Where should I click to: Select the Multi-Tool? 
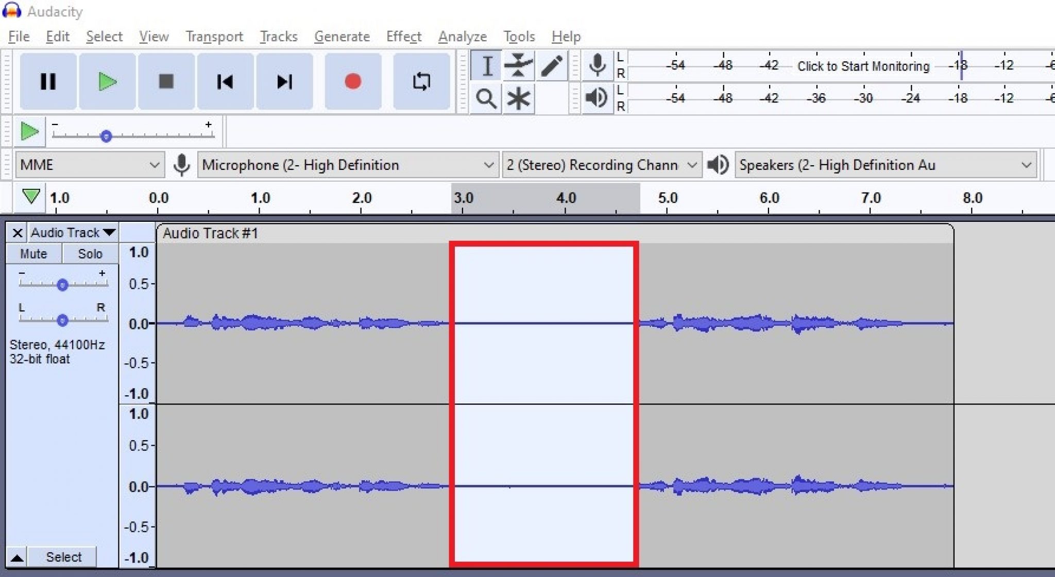click(x=518, y=98)
